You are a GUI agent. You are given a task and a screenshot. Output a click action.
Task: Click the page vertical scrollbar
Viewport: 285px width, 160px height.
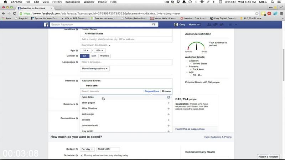[283, 65]
